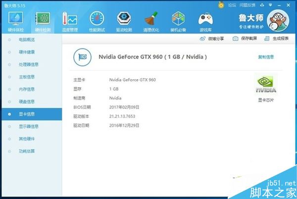Click the NVIDIA chip logo thumbnail
This screenshot has height=199, width=297.
266,84
